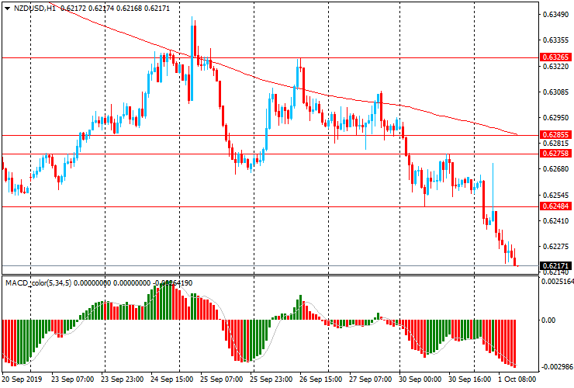Screen dimensions: 574x388
Task: Click the 0.62758 red price level label
Action: [556, 154]
